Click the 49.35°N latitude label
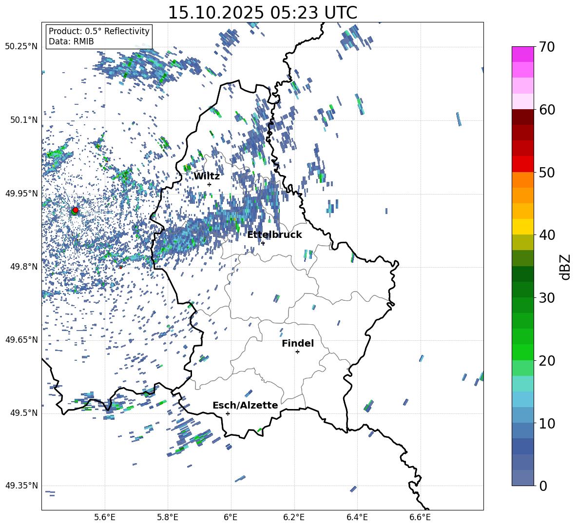Screen dimensions: 577x527 click(x=21, y=486)
